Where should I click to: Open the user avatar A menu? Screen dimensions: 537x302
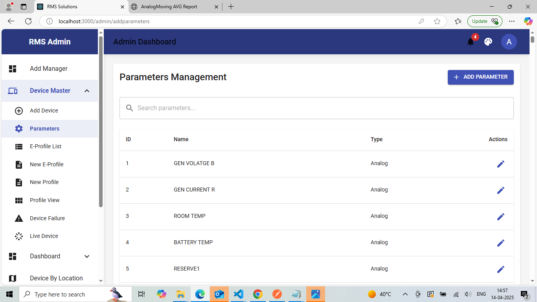[x=509, y=42]
